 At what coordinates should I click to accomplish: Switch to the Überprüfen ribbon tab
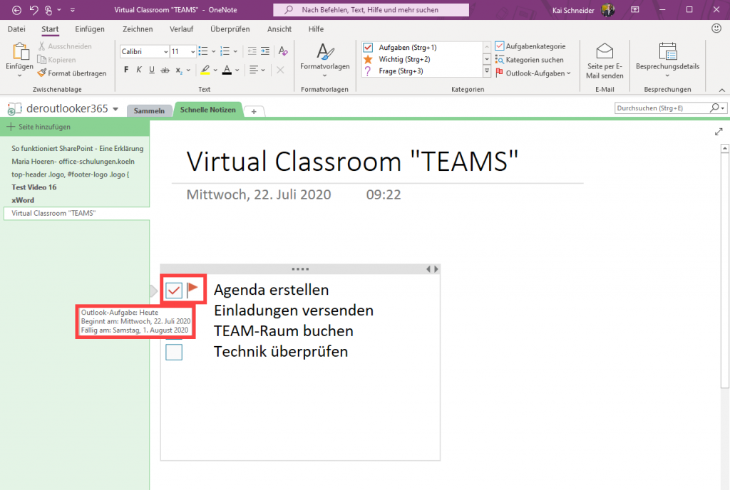[230, 28]
